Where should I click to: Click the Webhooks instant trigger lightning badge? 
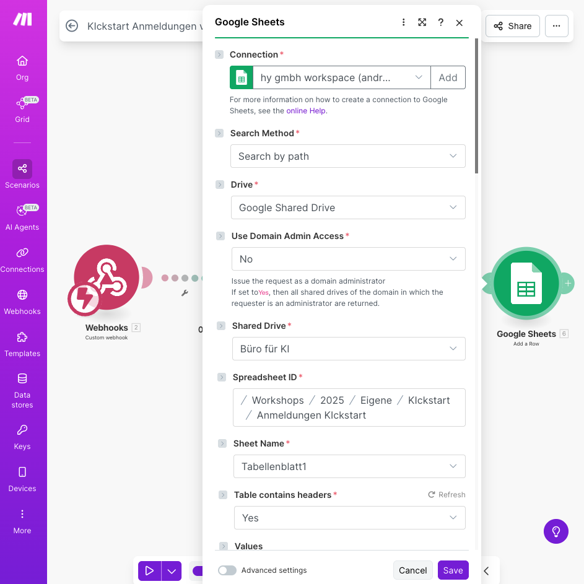84,299
